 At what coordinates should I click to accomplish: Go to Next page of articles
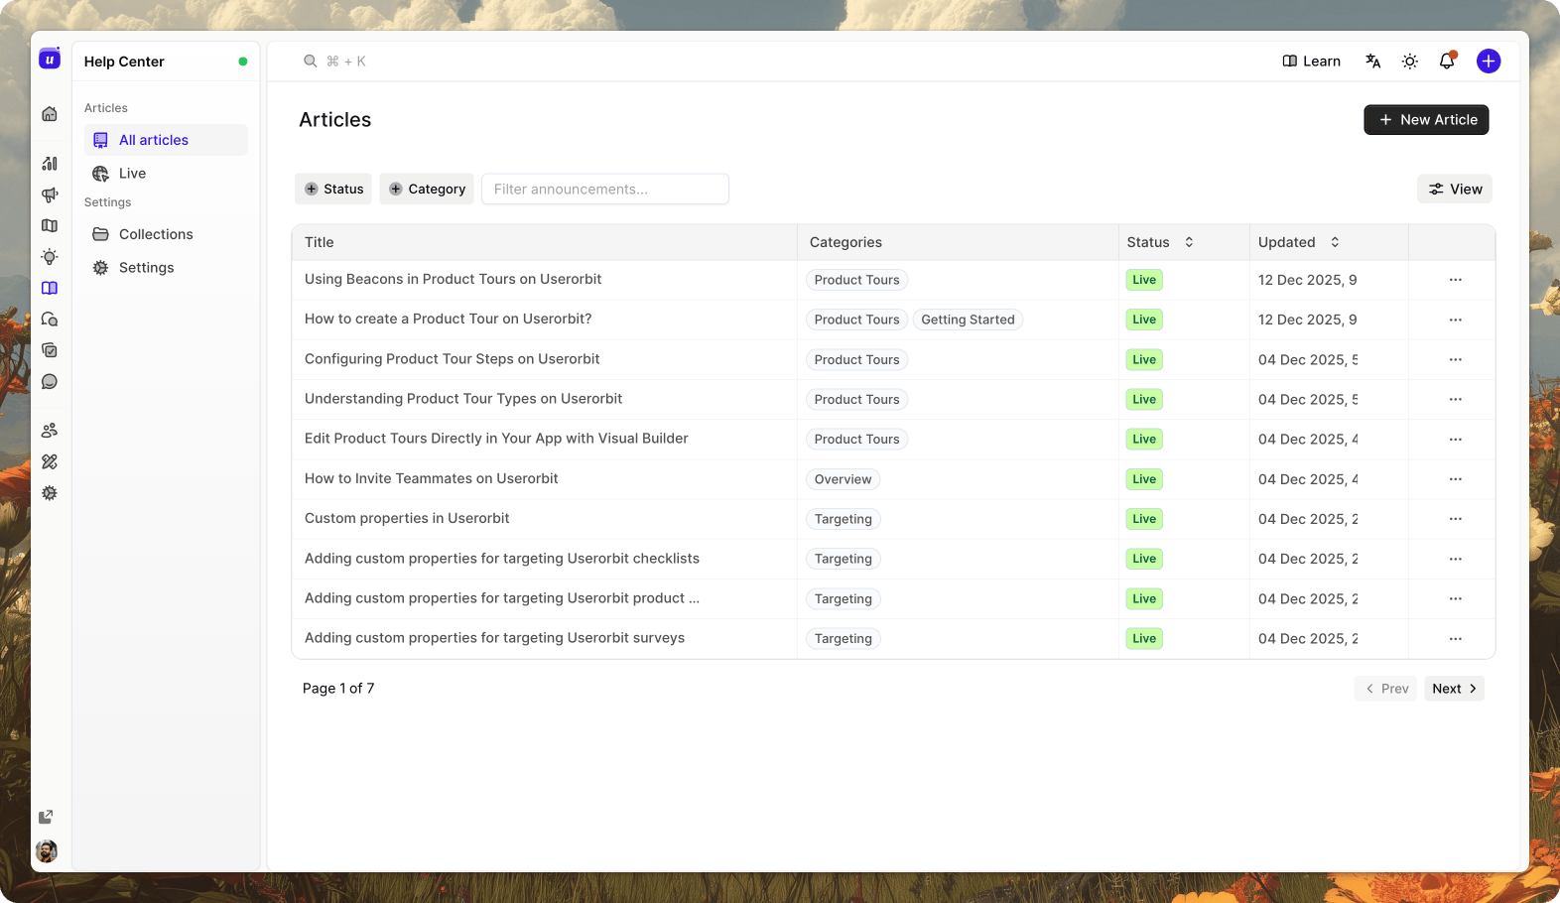click(x=1454, y=689)
